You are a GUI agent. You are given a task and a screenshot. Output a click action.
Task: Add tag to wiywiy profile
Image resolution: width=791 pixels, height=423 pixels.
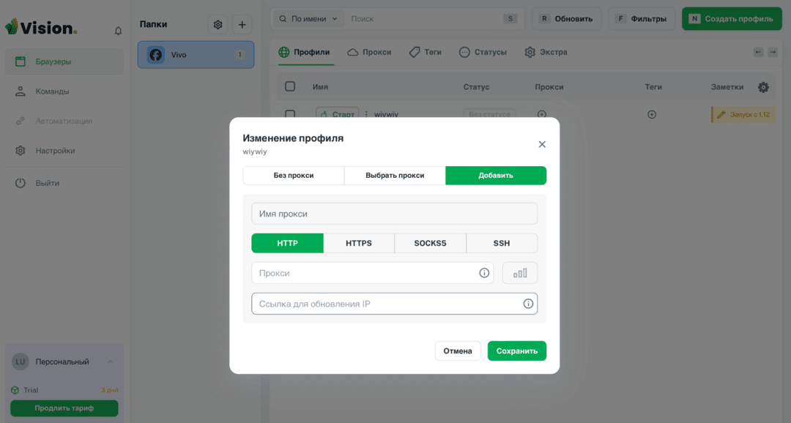pyautogui.click(x=652, y=114)
